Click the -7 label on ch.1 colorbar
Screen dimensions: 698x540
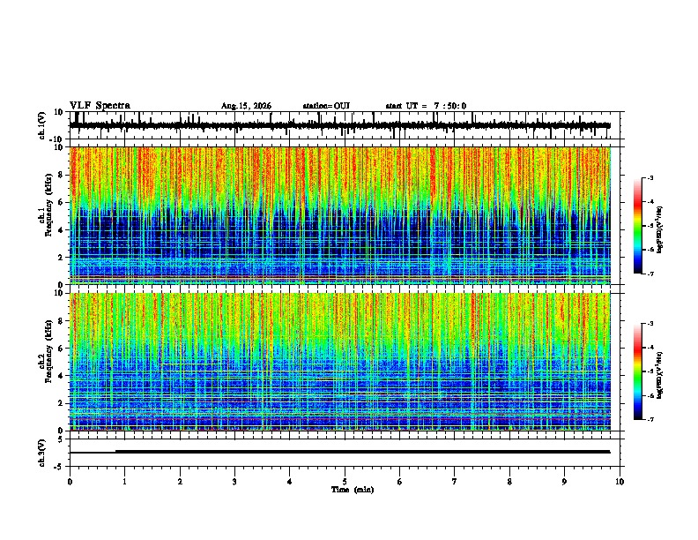pos(650,274)
